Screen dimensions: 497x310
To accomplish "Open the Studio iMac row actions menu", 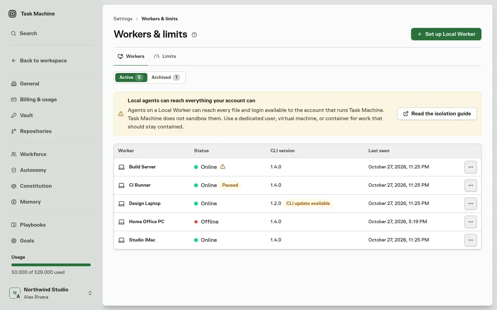I will tap(471, 240).
